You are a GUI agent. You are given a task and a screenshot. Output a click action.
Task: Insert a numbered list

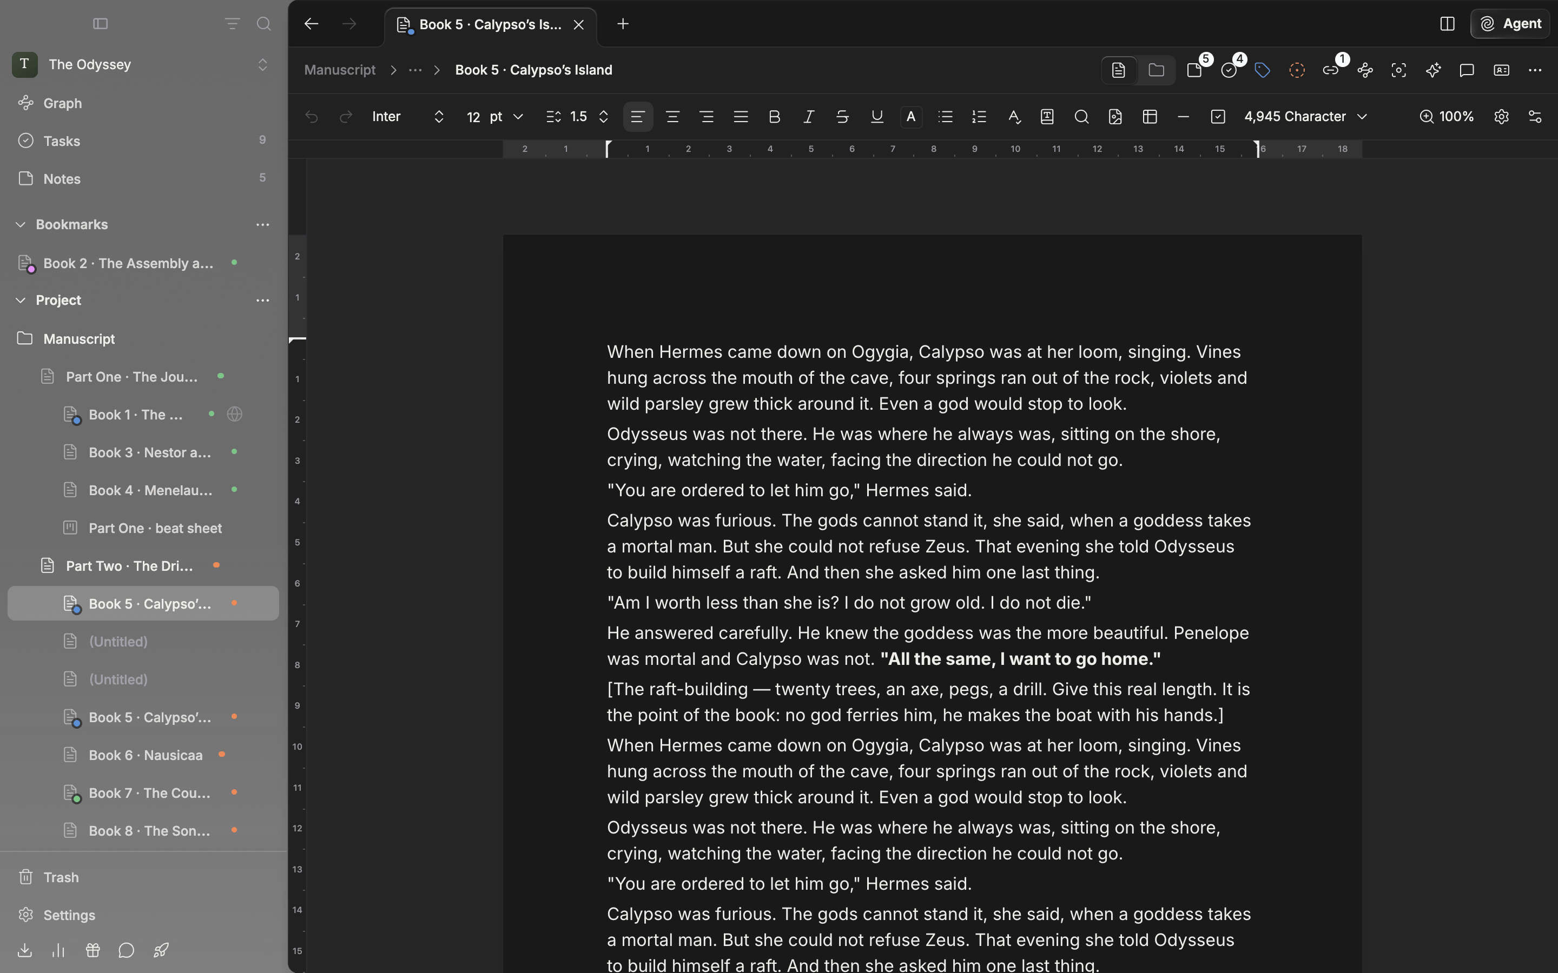point(979,116)
